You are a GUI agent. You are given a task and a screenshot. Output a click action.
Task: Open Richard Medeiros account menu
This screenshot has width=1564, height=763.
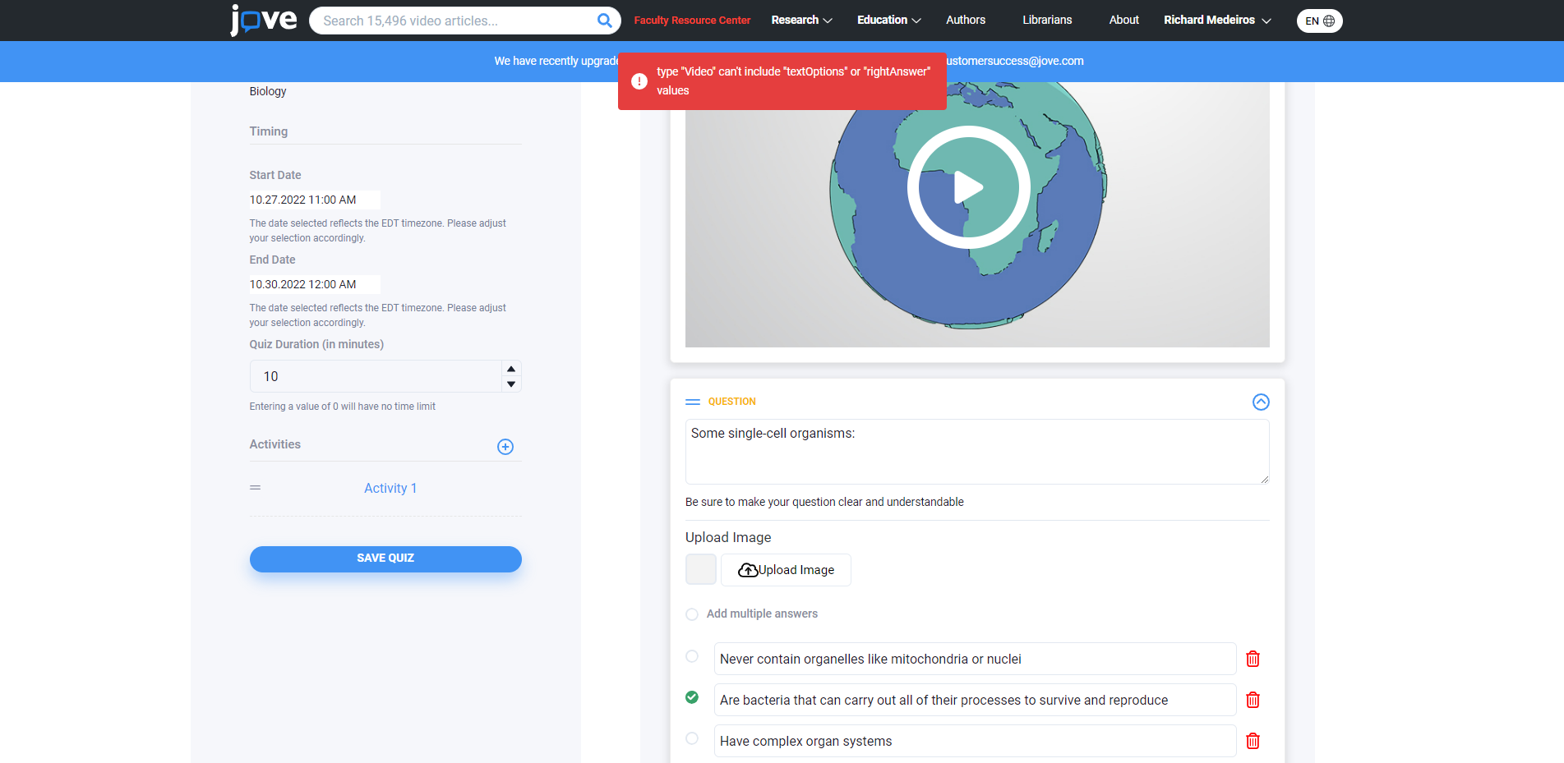[1216, 20]
